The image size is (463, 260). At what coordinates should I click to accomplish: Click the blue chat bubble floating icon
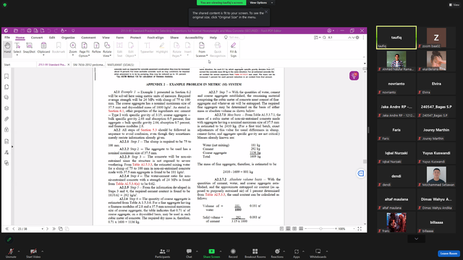tap(361, 173)
